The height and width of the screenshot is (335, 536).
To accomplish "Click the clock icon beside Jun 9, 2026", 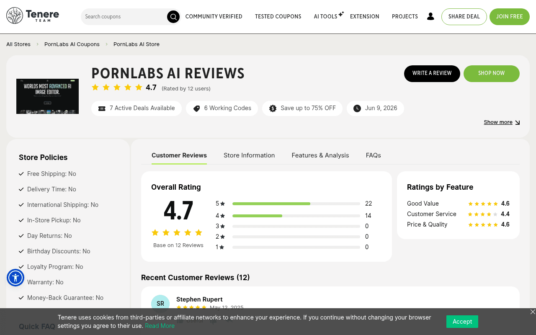I will [357, 108].
